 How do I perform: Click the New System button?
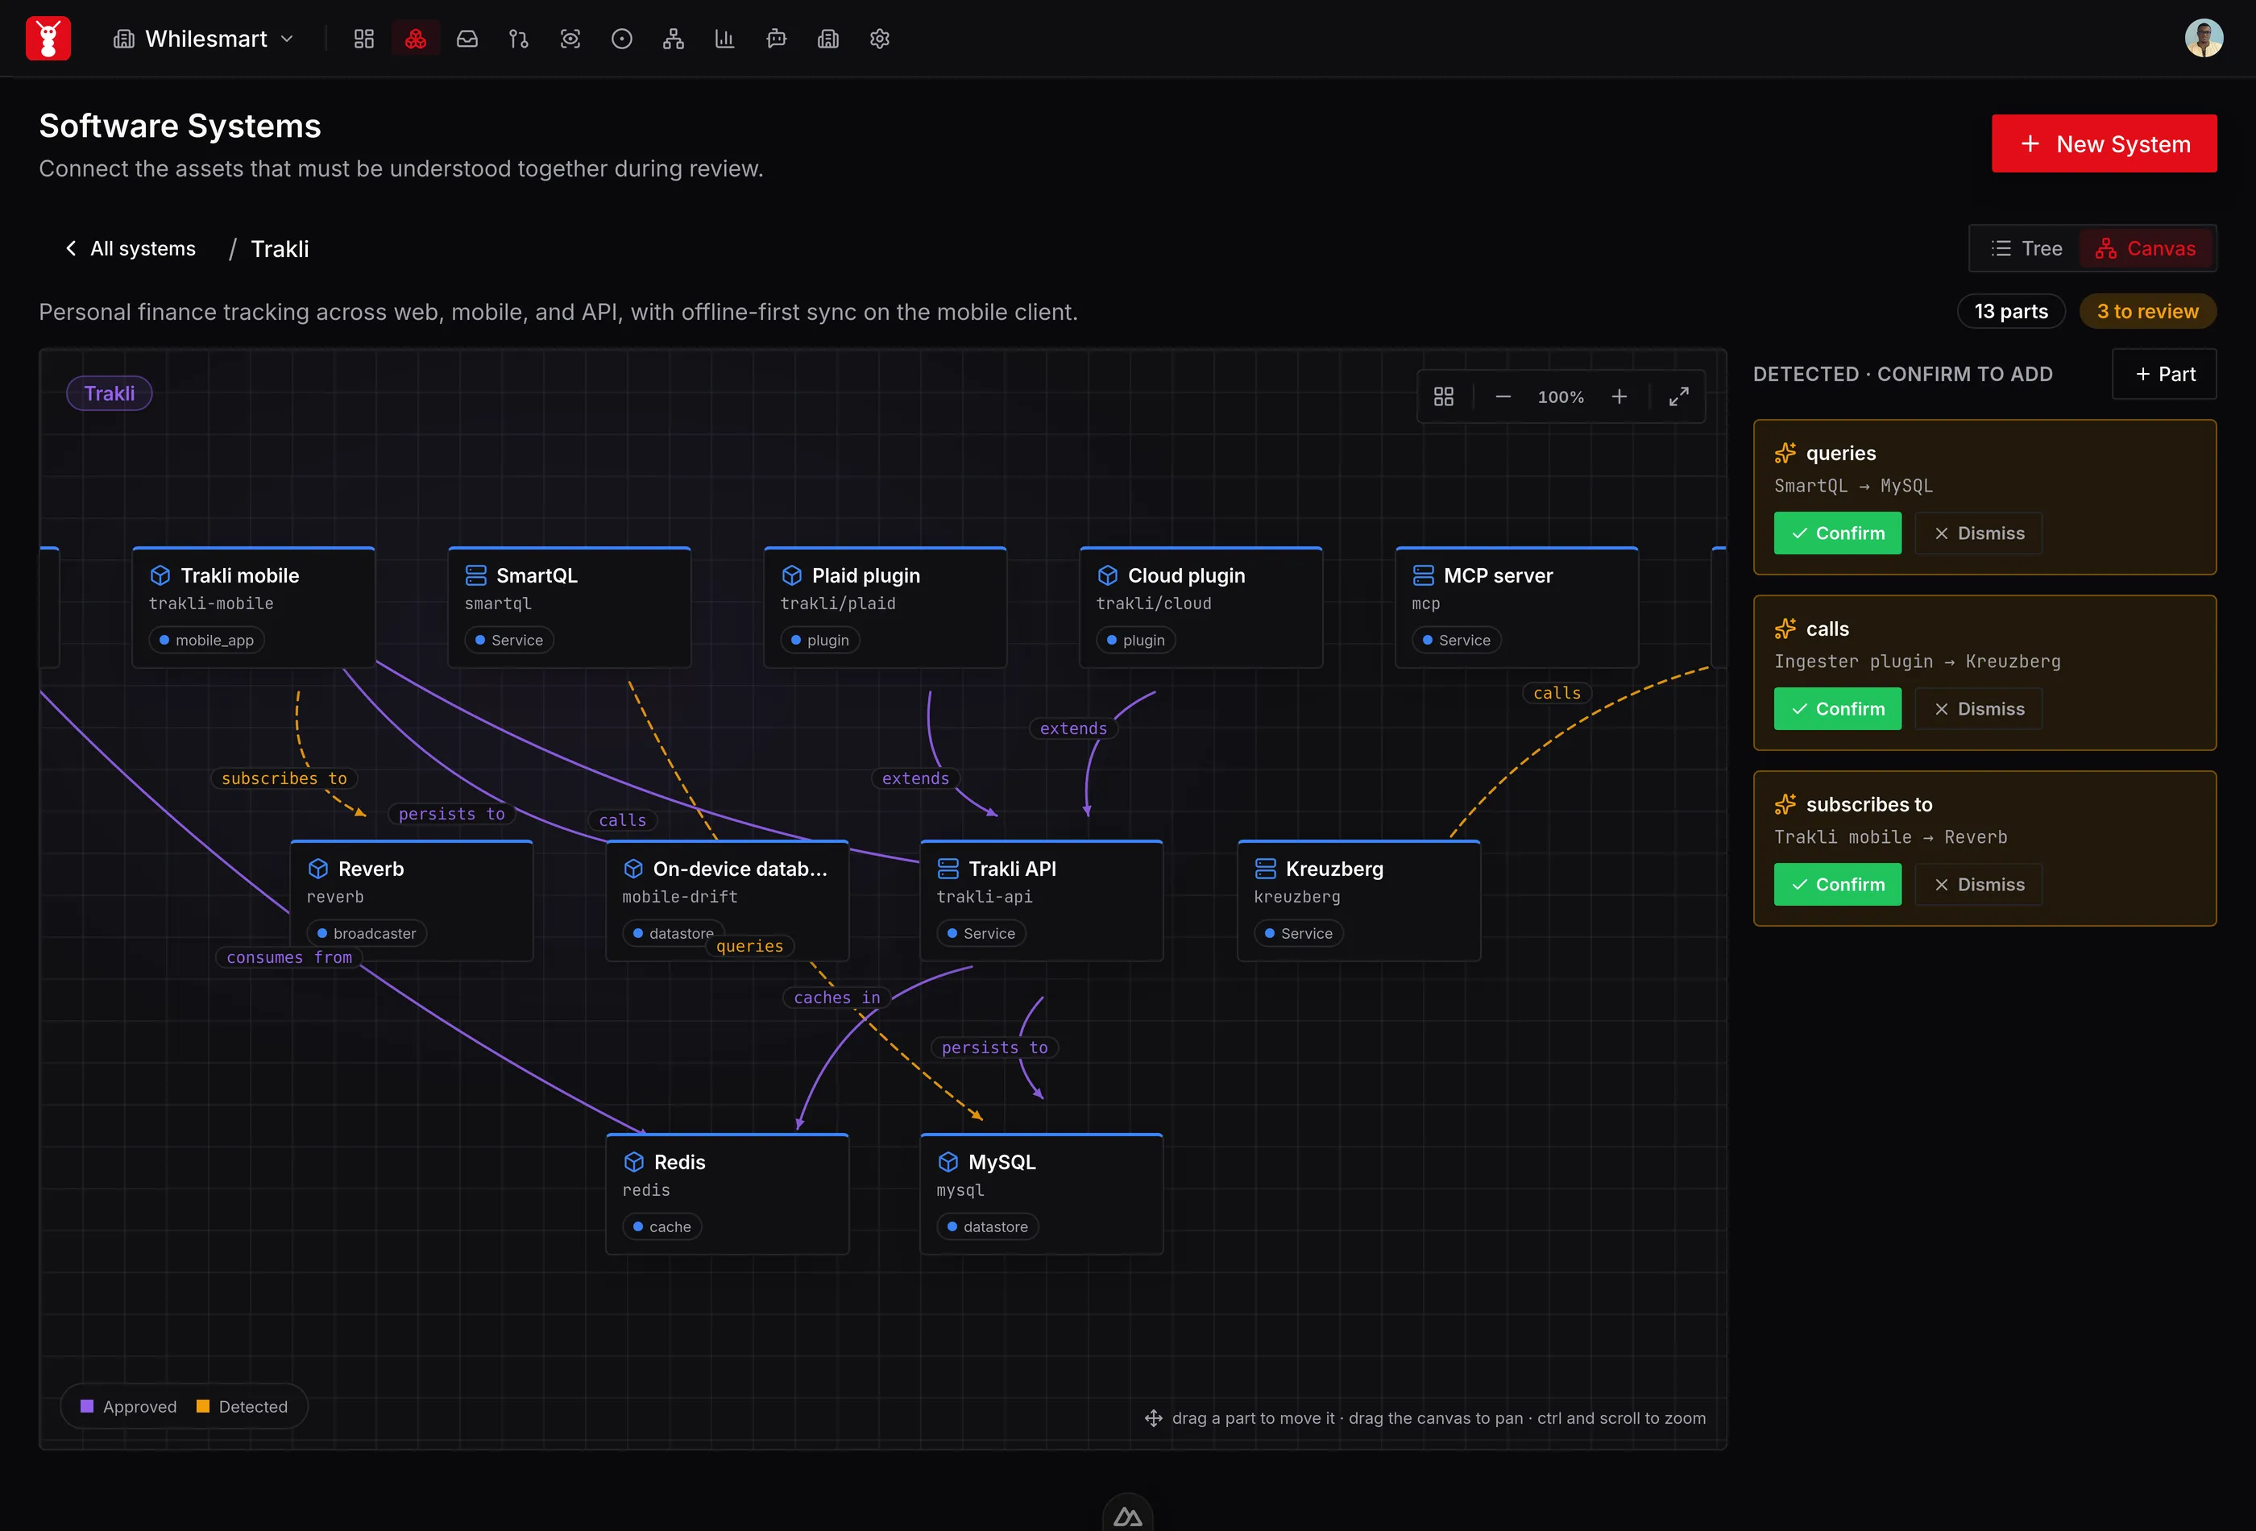pyautogui.click(x=2104, y=143)
